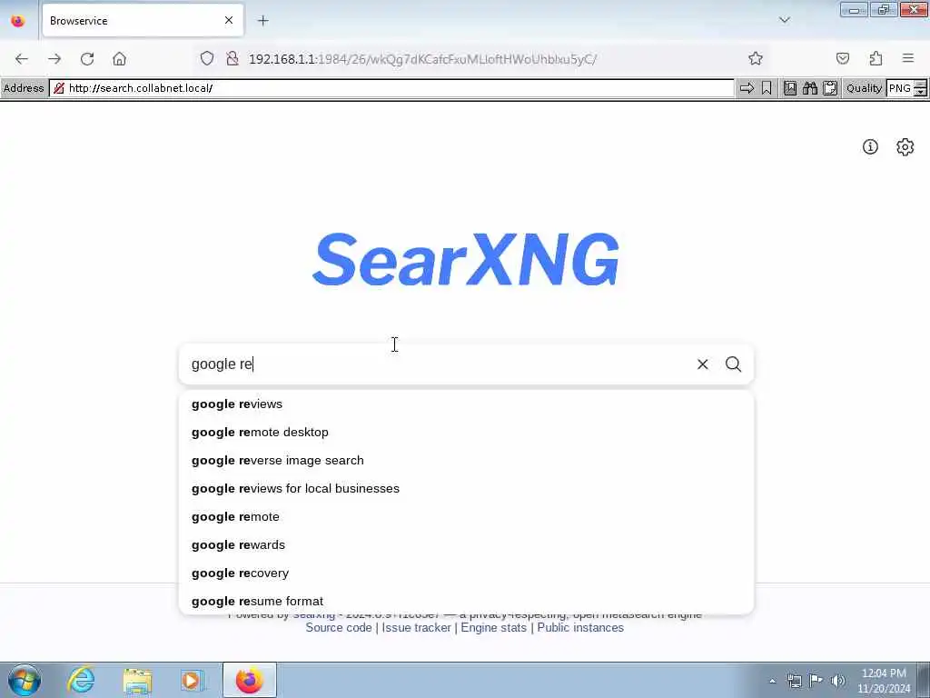The height and width of the screenshot is (698, 930).
Task: Click the Browservice address field
Action: [x=391, y=88]
